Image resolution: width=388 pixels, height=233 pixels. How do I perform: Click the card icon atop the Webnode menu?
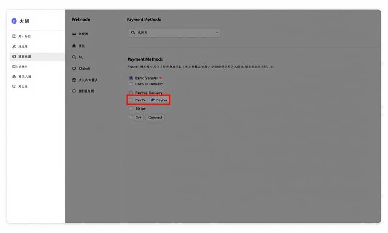[x=74, y=34]
